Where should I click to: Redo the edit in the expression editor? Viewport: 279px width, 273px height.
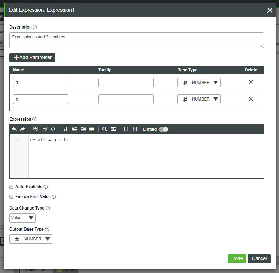coord(23,129)
